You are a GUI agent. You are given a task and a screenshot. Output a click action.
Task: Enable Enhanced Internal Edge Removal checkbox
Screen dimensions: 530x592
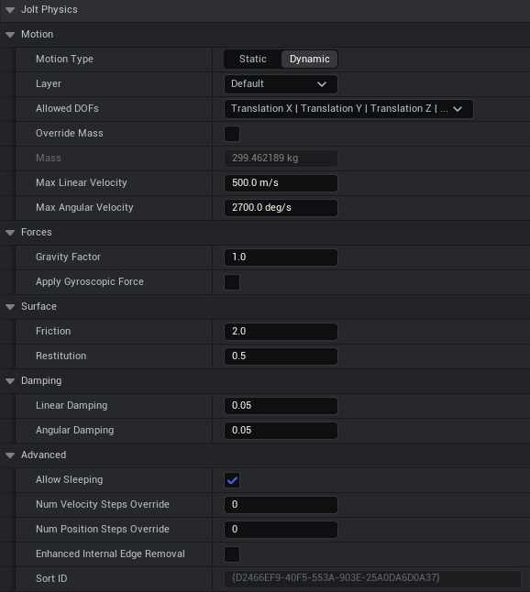(232, 554)
